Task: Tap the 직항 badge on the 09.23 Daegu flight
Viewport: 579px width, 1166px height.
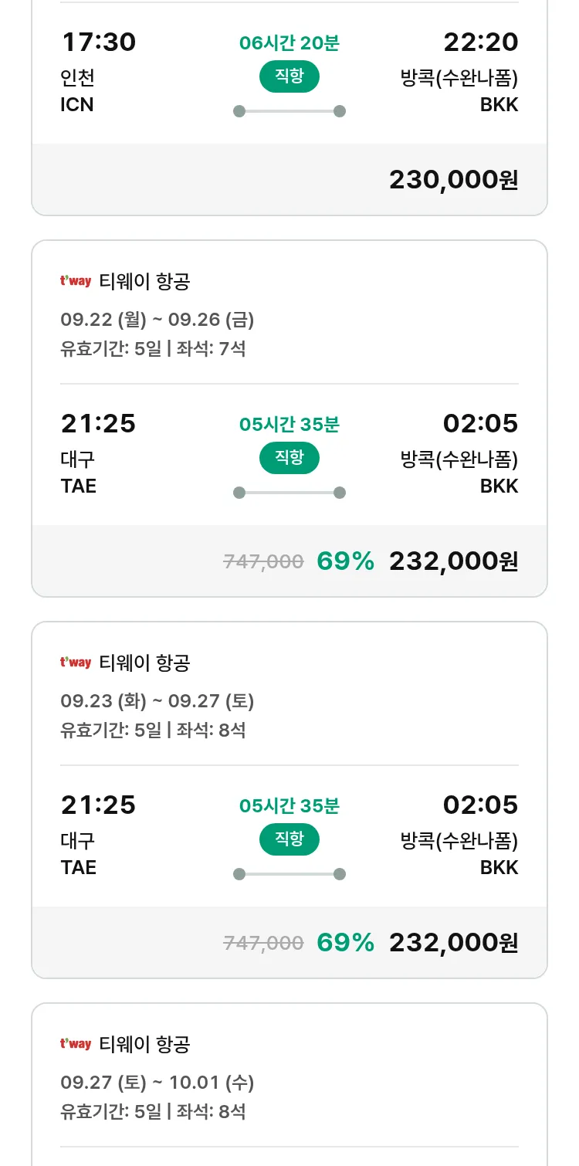Action: click(289, 839)
